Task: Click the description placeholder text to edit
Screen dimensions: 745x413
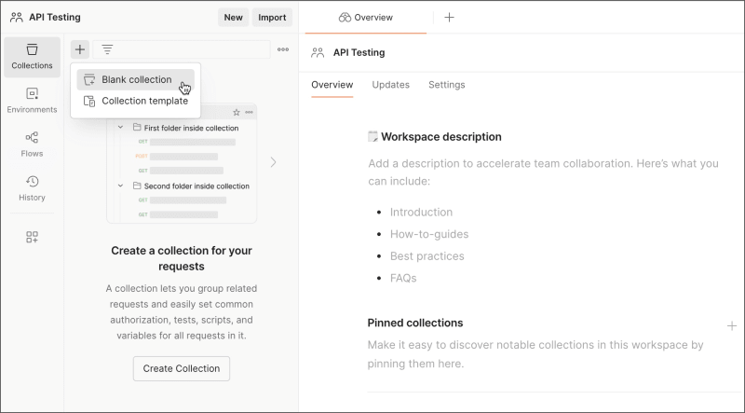Action: click(543, 172)
